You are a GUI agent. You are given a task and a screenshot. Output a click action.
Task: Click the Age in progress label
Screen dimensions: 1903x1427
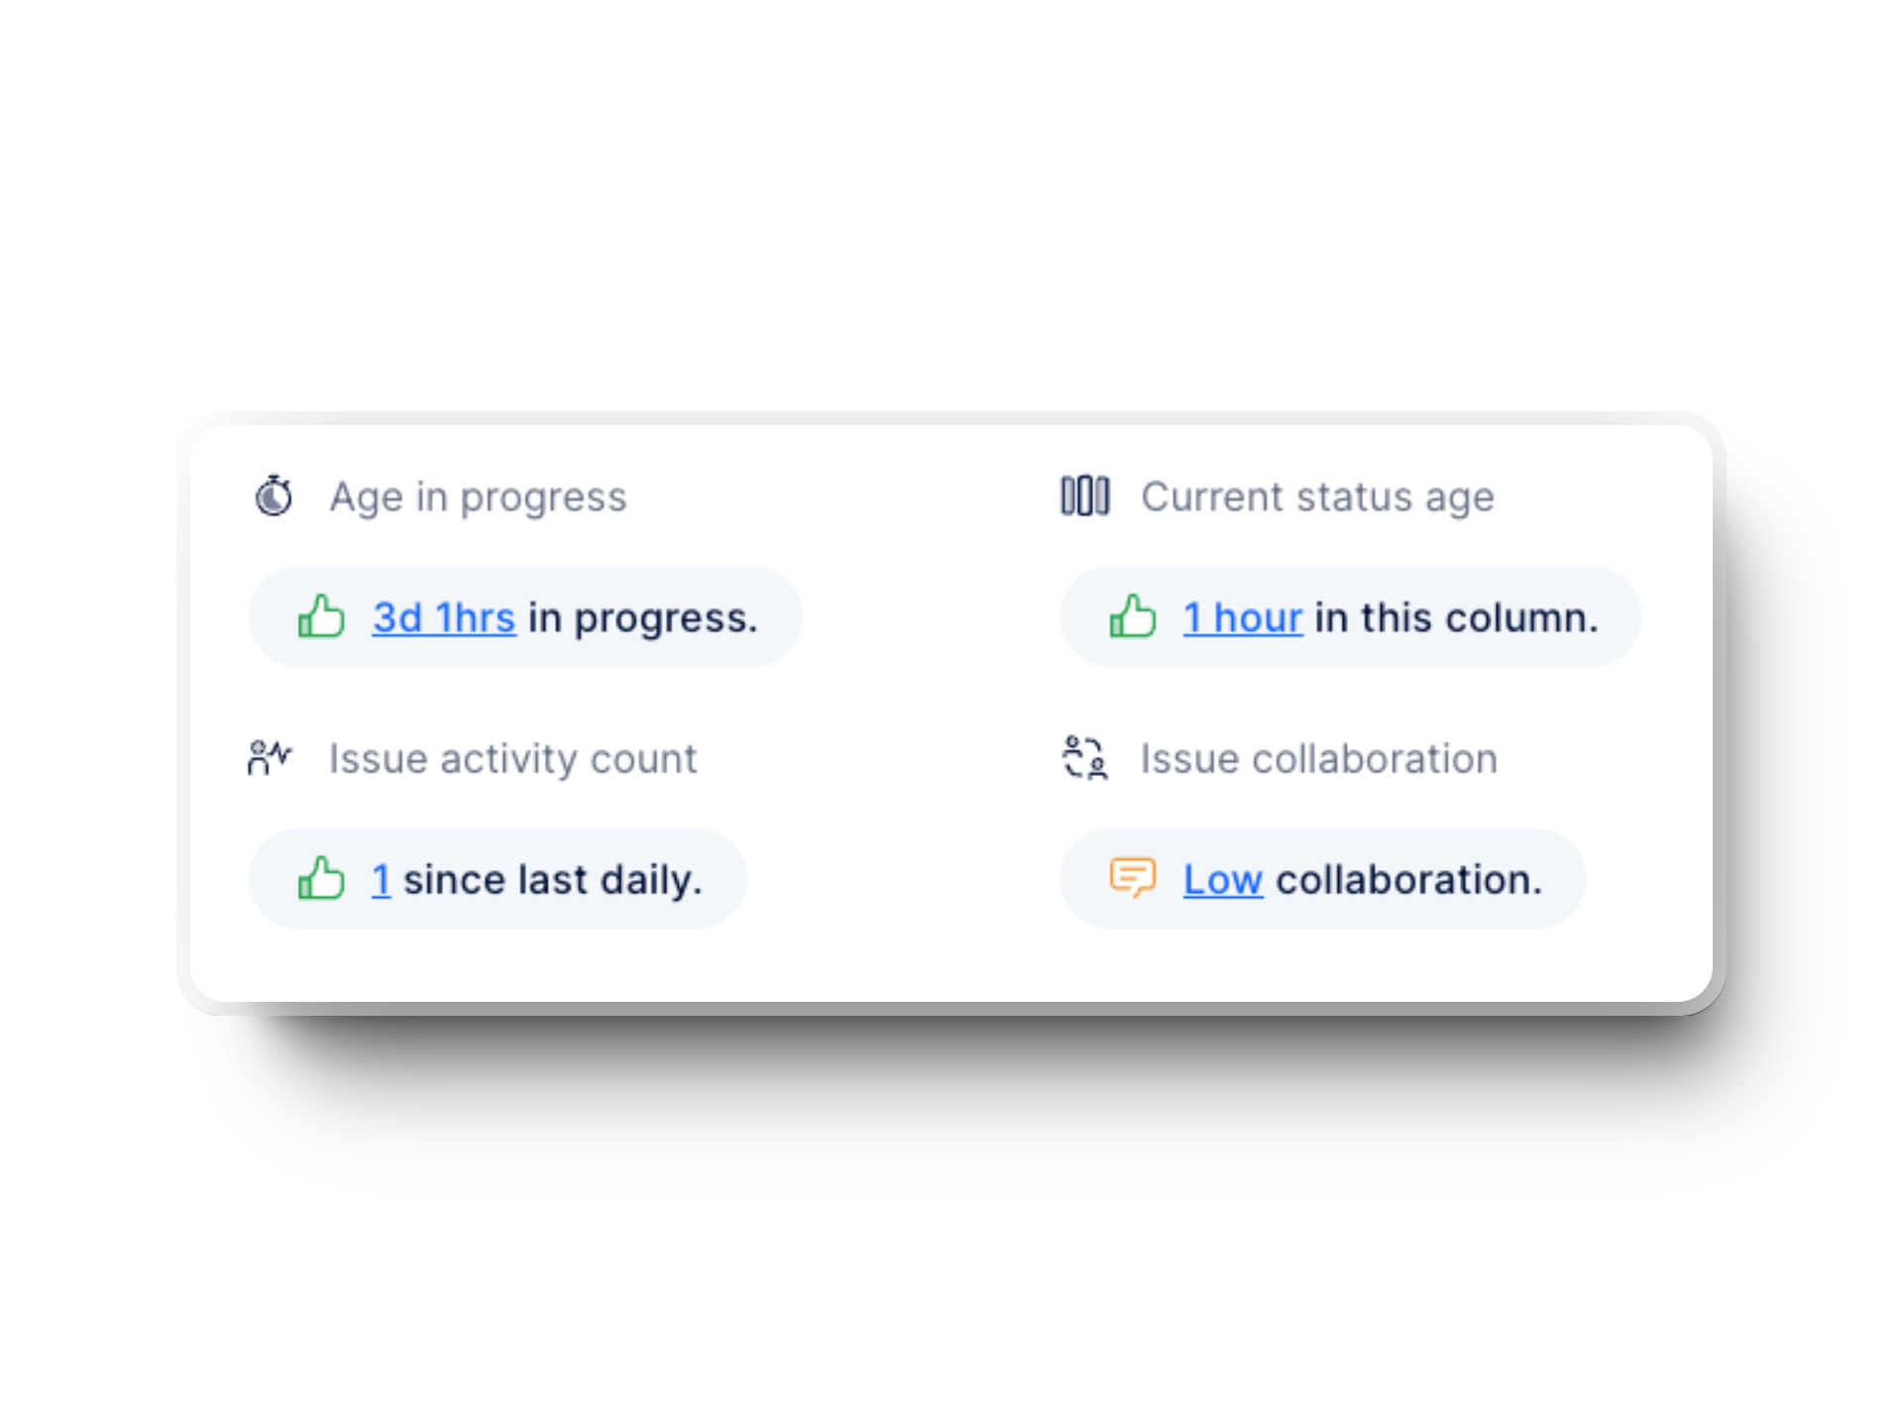coord(478,496)
